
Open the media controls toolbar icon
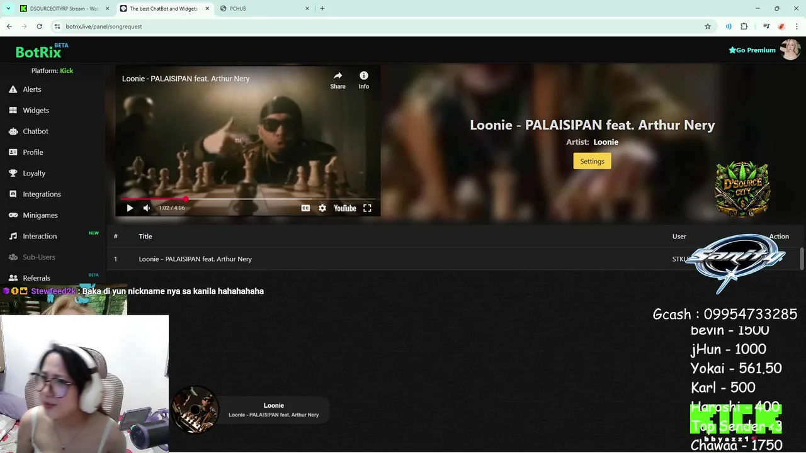(766, 26)
